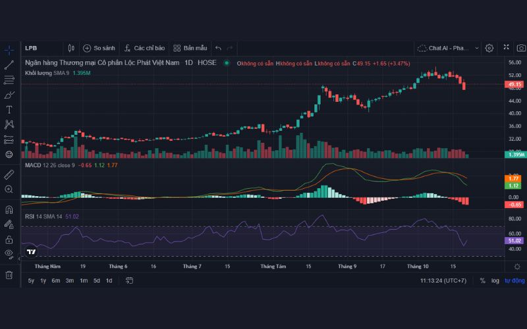The height and width of the screenshot is (329, 527).
Task: Toggle the log scale option
Action: (495, 280)
